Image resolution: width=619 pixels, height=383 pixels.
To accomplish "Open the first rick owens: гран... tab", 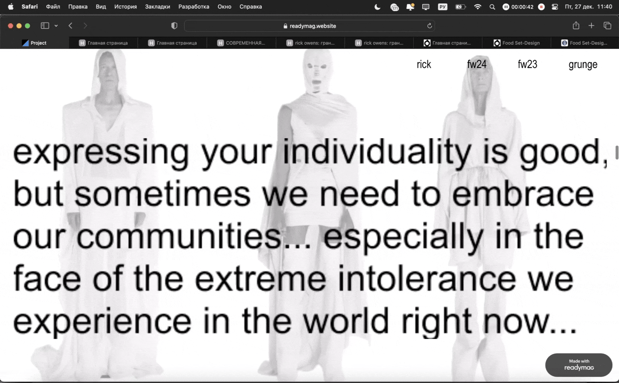I will point(310,43).
